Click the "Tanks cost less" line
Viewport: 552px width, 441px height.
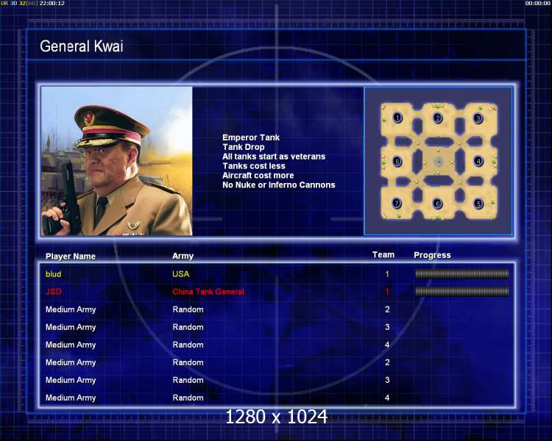[254, 166]
